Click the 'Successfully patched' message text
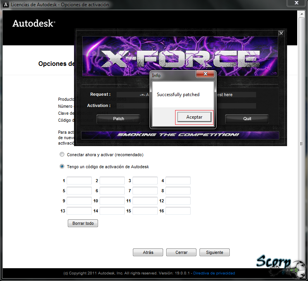Image resolution: width=308 pixels, height=281 pixels. (178, 95)
